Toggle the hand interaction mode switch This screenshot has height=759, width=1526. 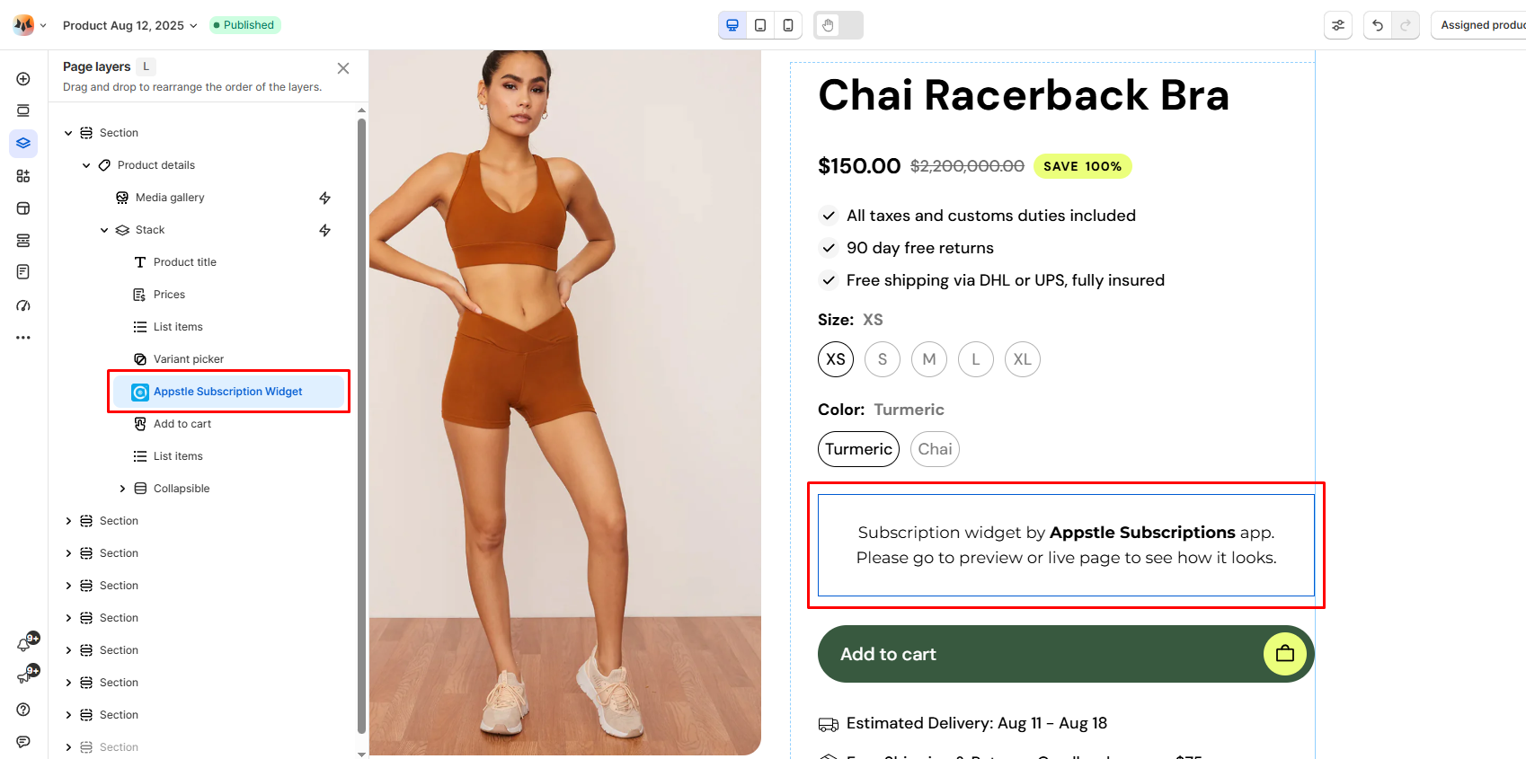click(x=838, y=25)
